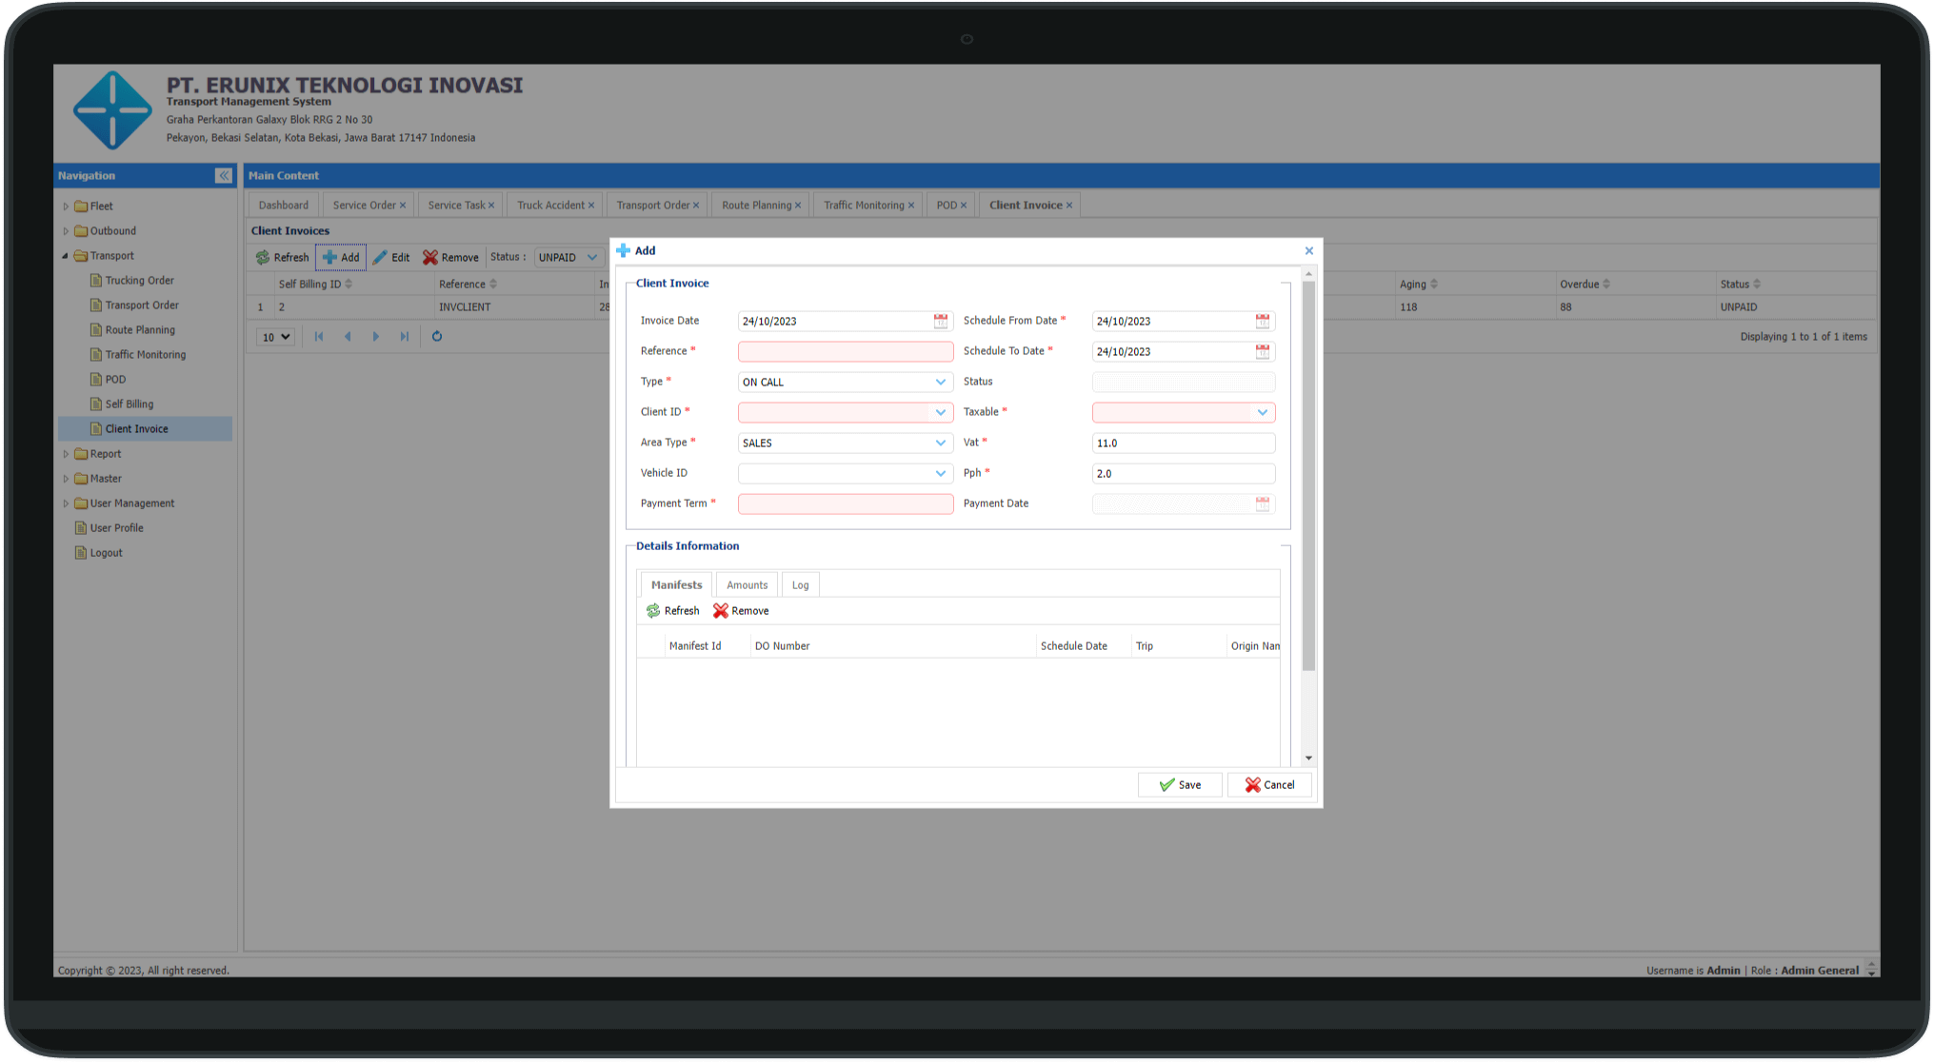Click the Pph field showing 2.0

click(1184, 474)
